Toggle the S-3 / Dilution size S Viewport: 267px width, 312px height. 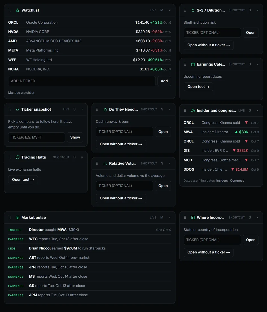tap(250, 10)
